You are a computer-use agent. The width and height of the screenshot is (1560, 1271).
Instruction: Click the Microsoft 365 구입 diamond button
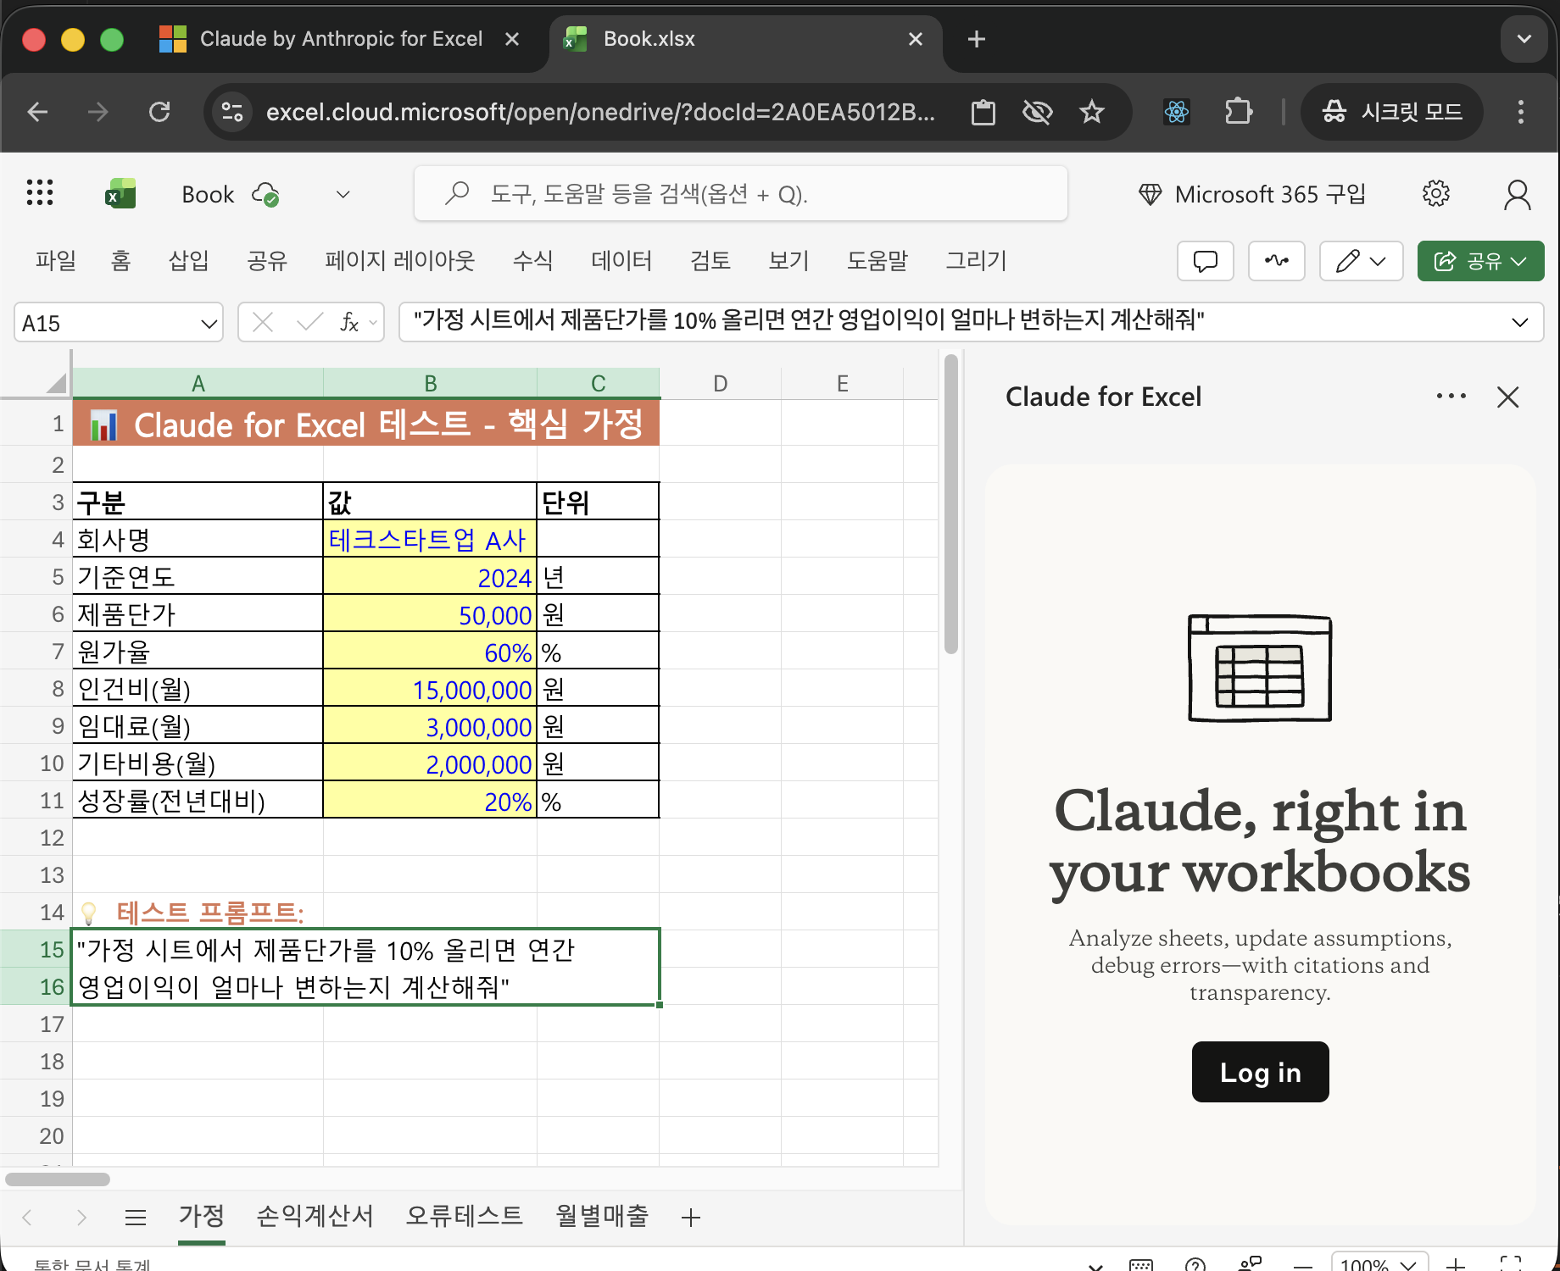(x=1252, y=194)
